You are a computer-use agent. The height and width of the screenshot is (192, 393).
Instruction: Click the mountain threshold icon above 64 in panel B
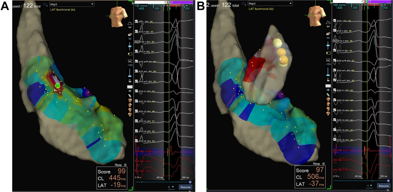(x=328, y=22)
